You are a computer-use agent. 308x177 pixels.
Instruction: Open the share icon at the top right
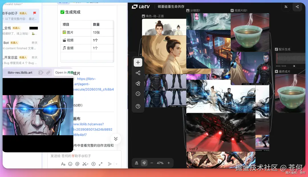coord(297,7)
